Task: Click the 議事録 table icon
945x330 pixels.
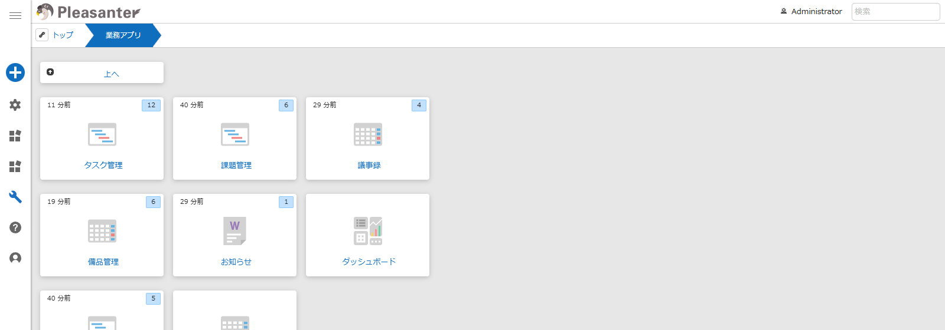Action: [368, 134]
